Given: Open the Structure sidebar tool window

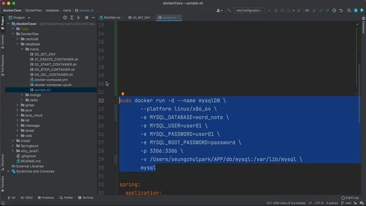Looking at the screenshot, I should point(2,162).
